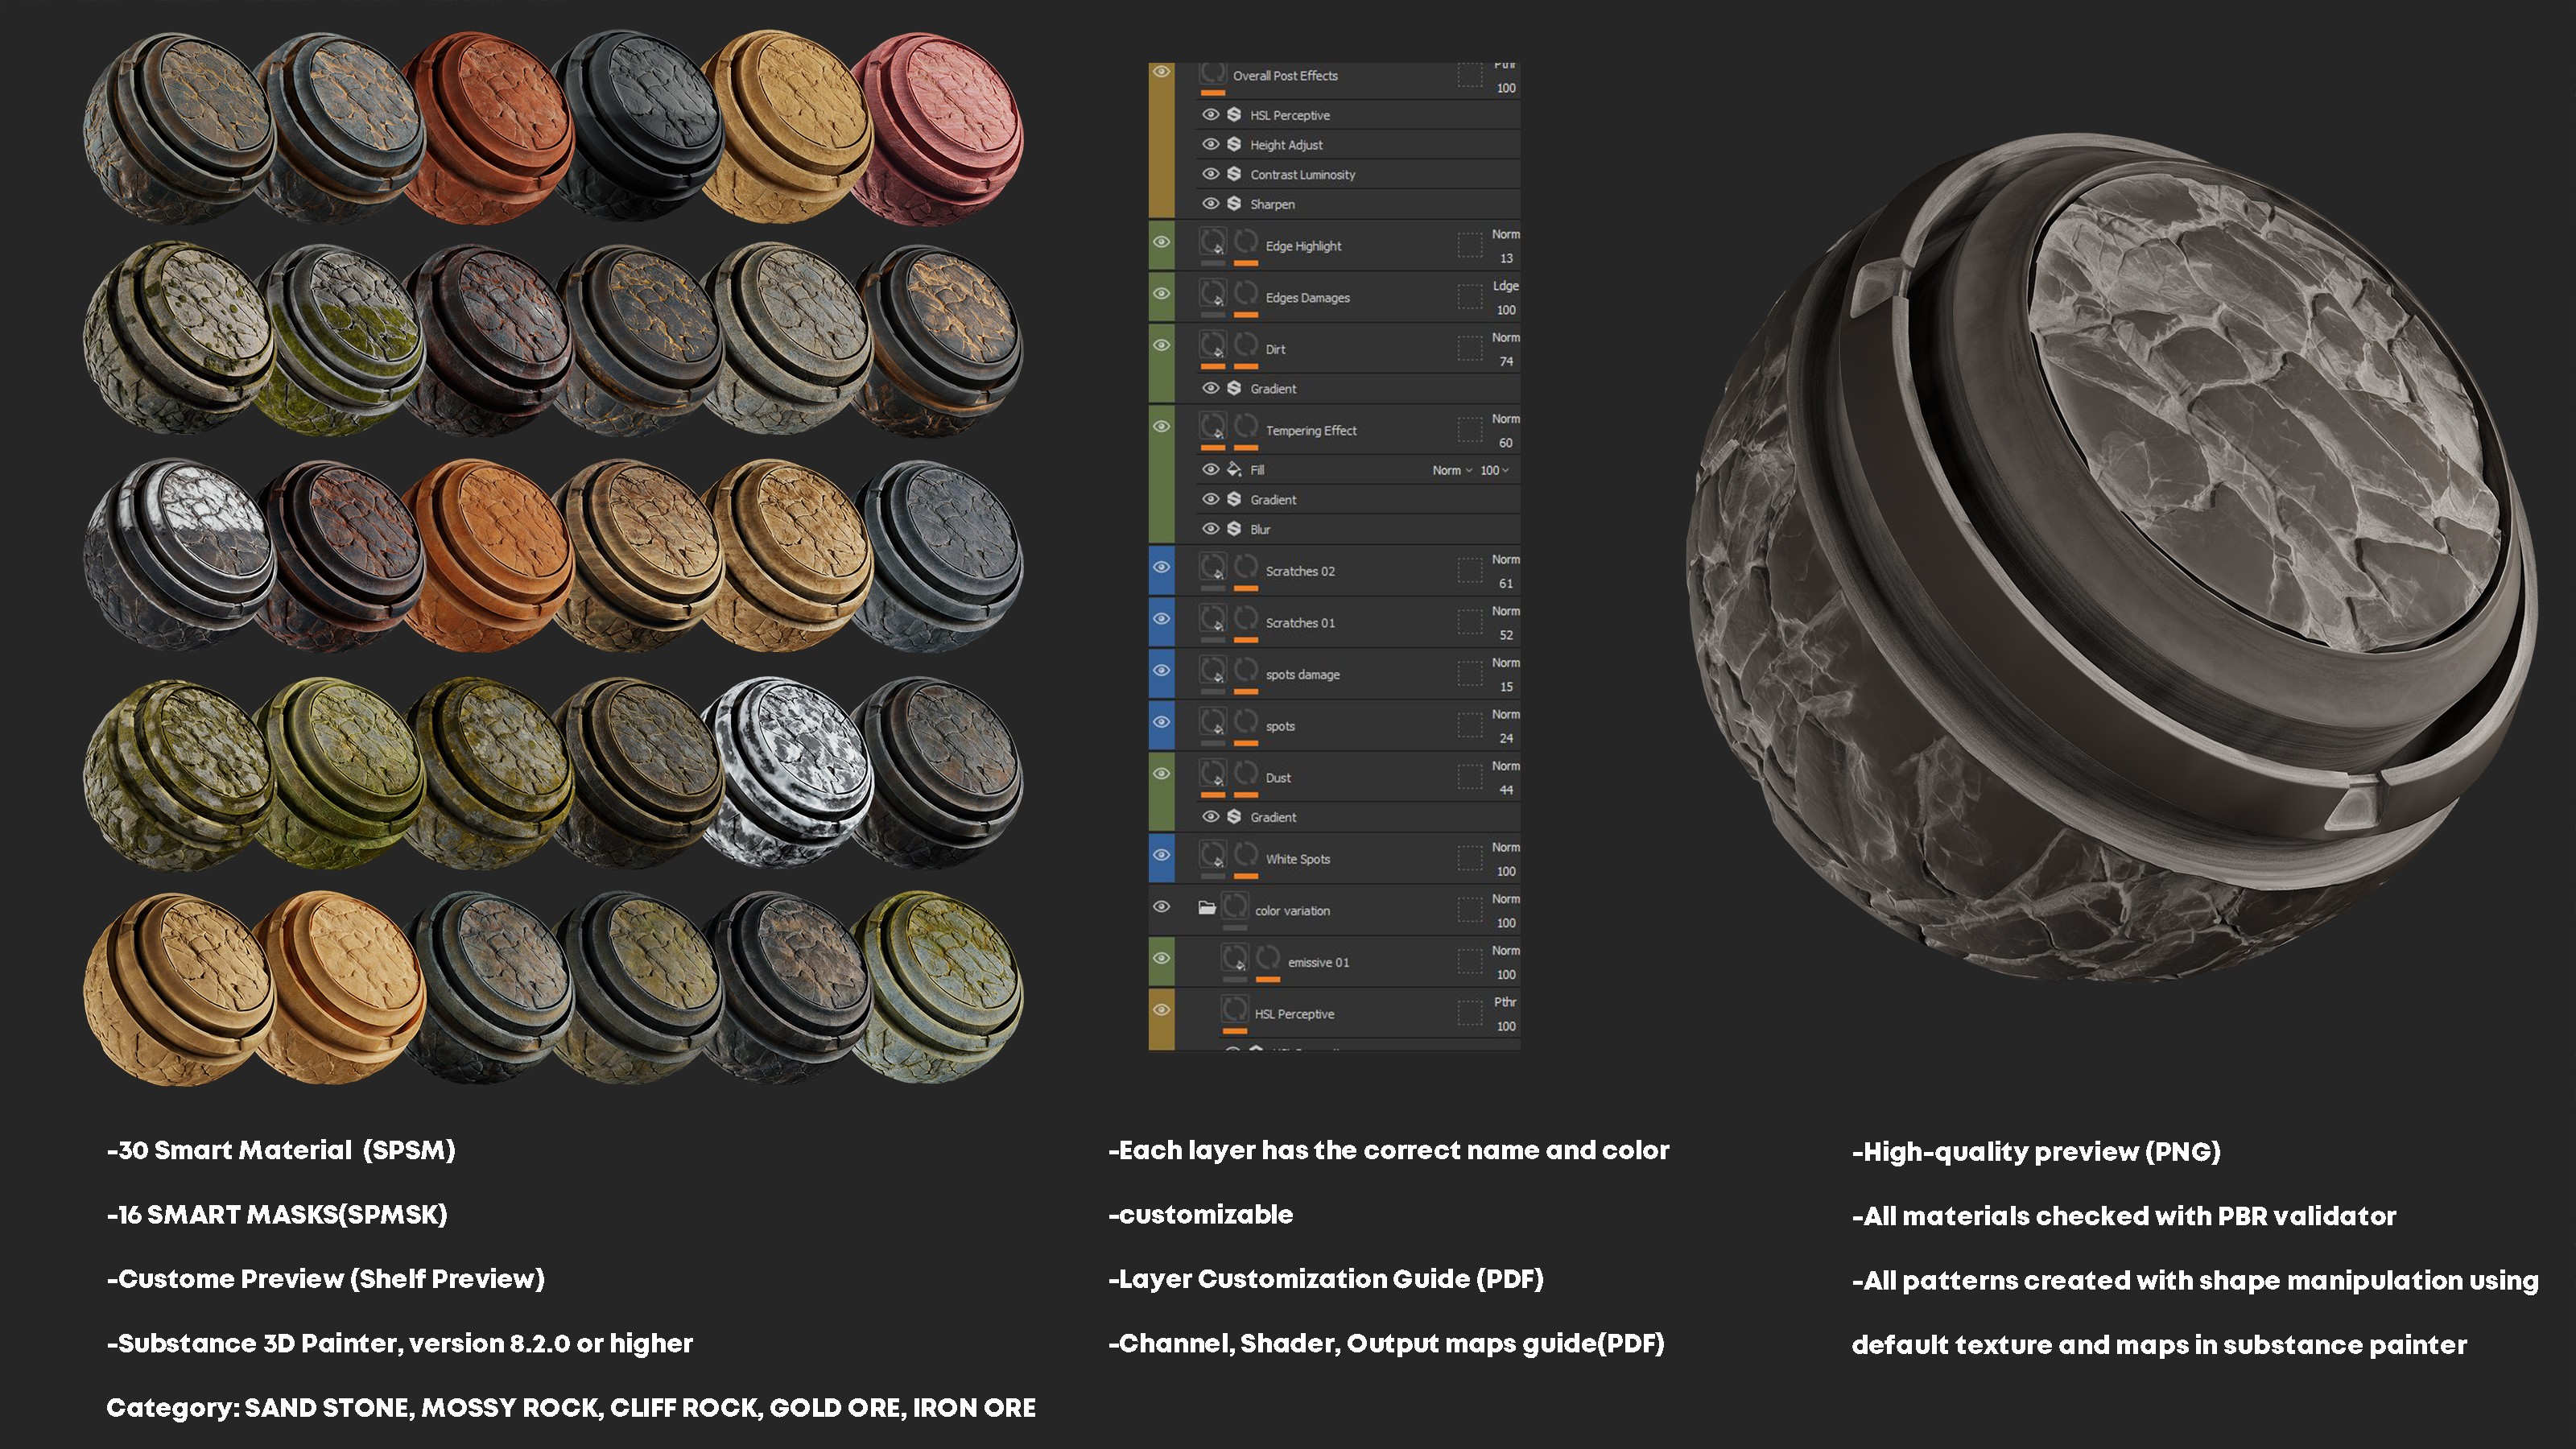This screenshot has width=2576, height=1449.
Task: Select the emissive 01 layer
Action: [1319, 963]
